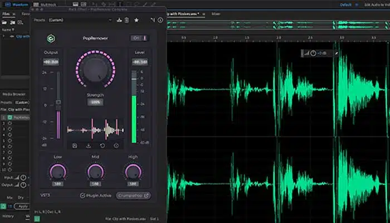Click the Output gain slider handle

click(58, 102)
